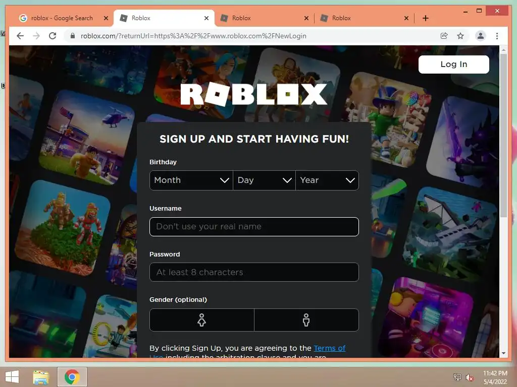517x387 pixels.
Task: Select the male gender icon
Action: 306,320
